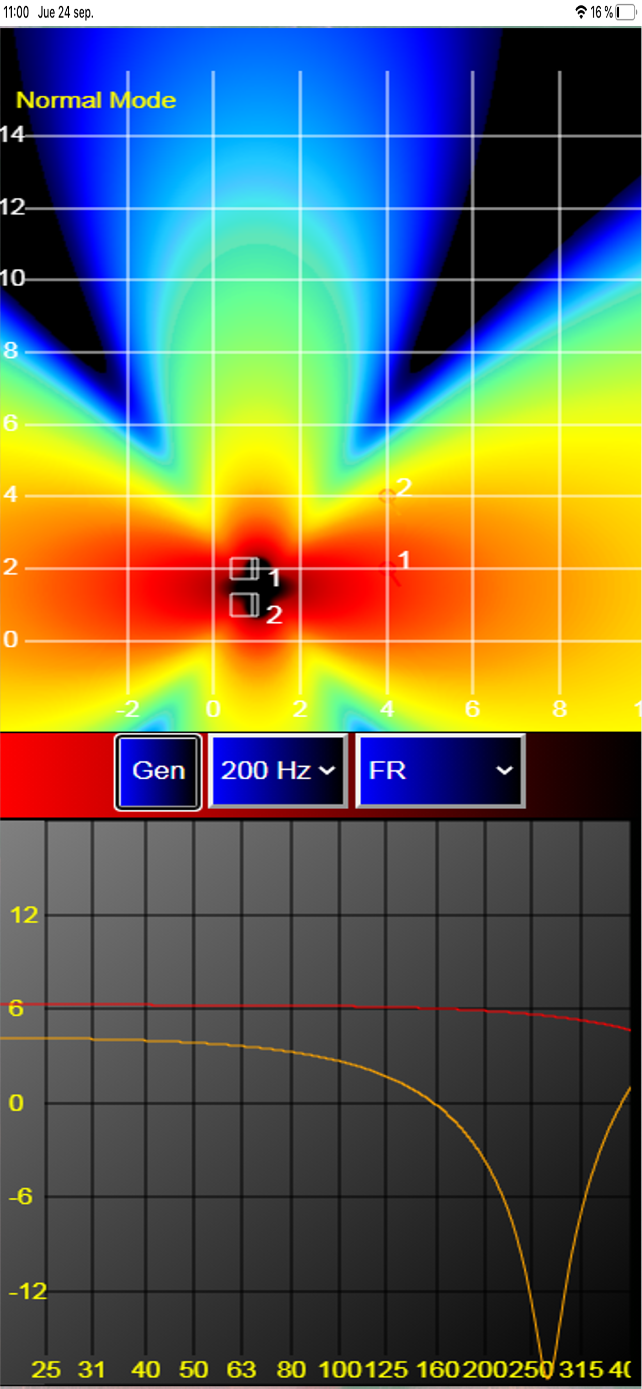Click the 16 % battery percentage text

pyautogui.click(x=602, y=12)
